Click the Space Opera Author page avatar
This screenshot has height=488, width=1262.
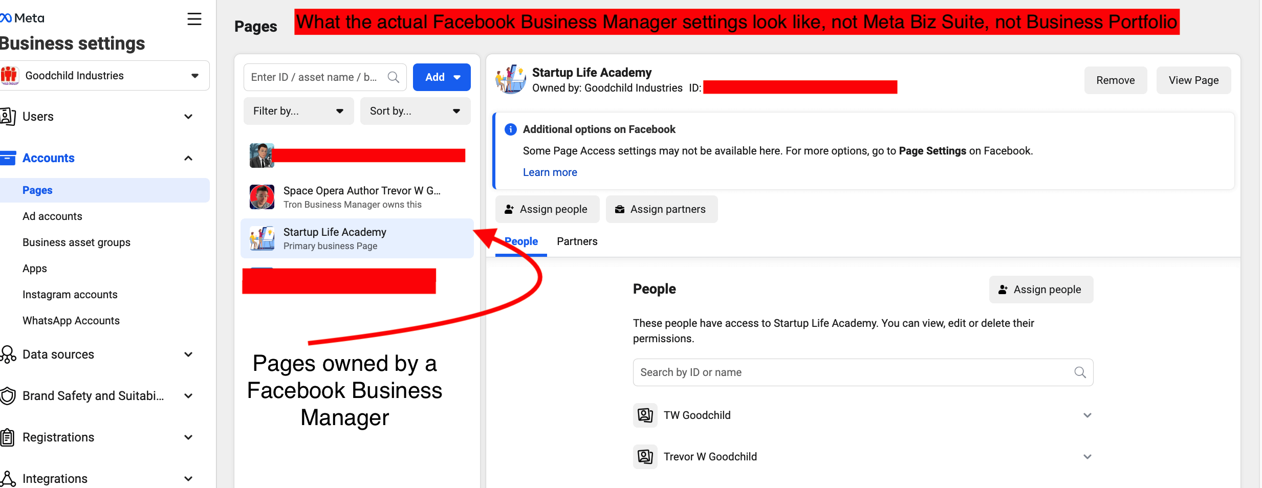[262, 197]
